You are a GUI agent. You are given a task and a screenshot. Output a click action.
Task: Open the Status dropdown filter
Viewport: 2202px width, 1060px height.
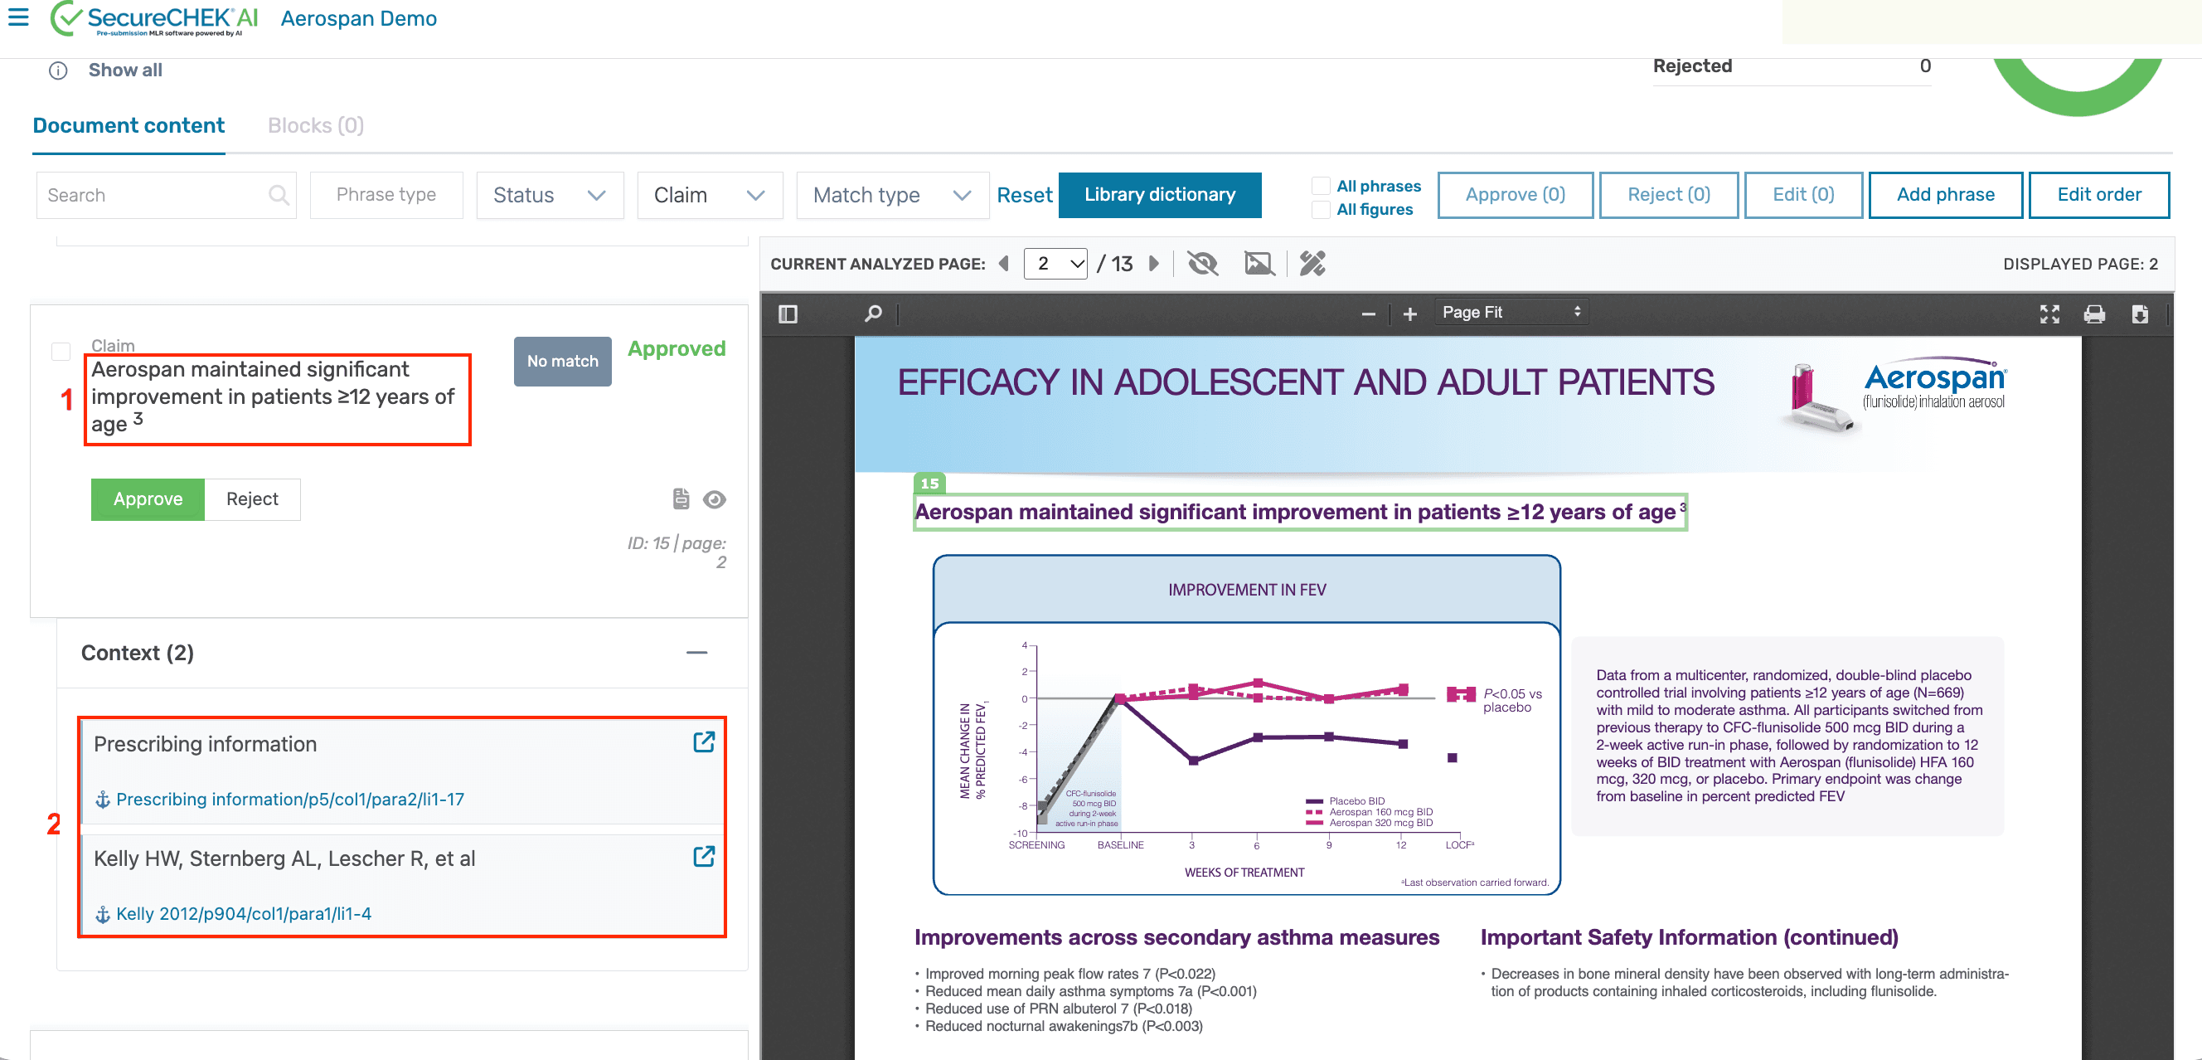coord(550,195)
